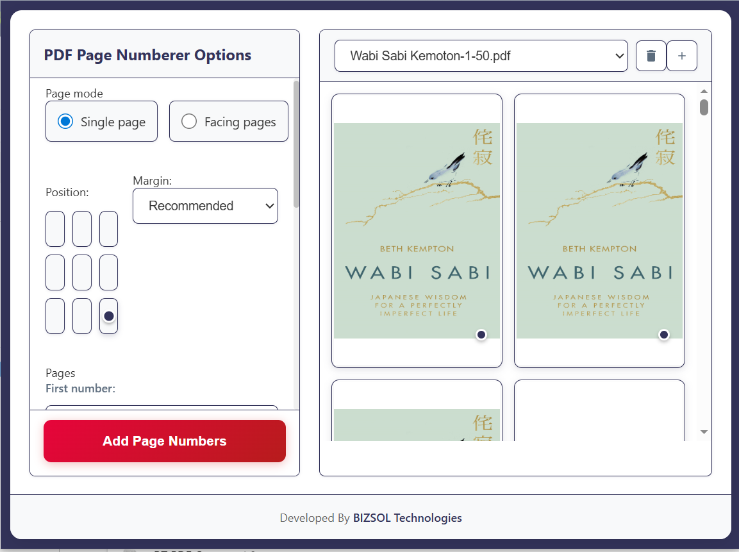739x552 pixels.
Task: Choose the Facing pages radio option
Action: tap(189, 122)
